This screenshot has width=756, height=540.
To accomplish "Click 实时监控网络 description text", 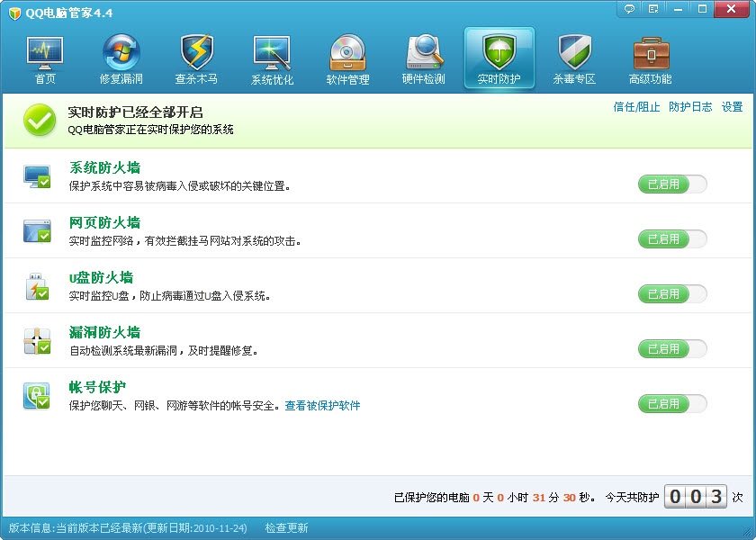I will pos(185,240).
